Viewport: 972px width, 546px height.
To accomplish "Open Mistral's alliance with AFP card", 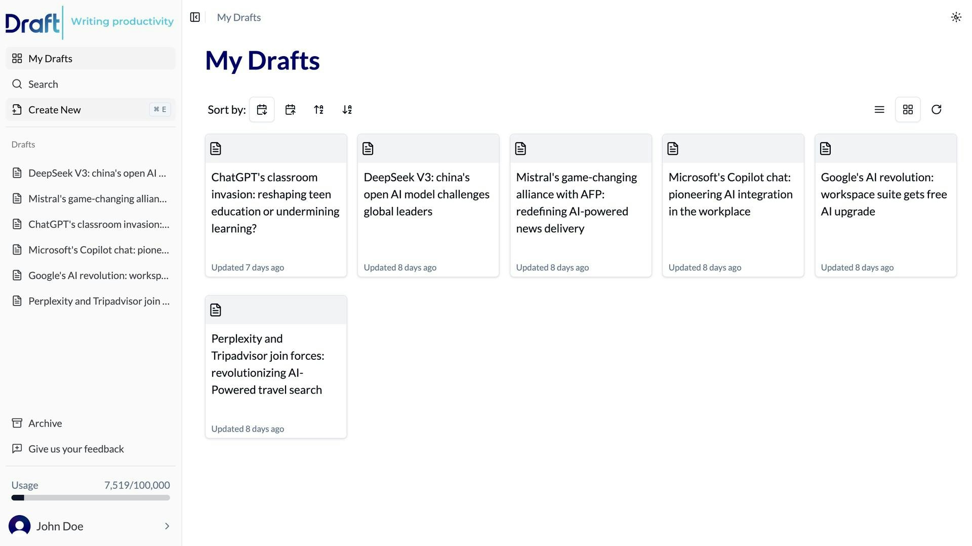I will pos(581,205).
